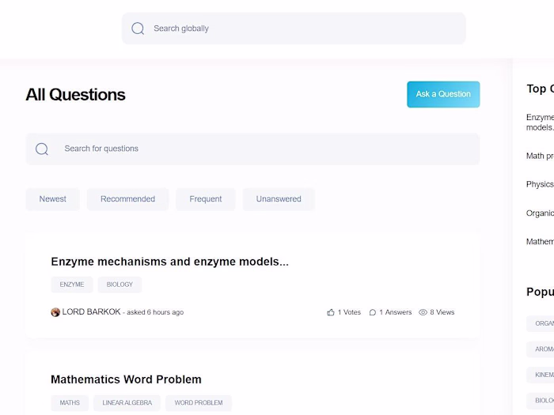Focus the Search for questions field
554x415 pixels.
point(261,149)
